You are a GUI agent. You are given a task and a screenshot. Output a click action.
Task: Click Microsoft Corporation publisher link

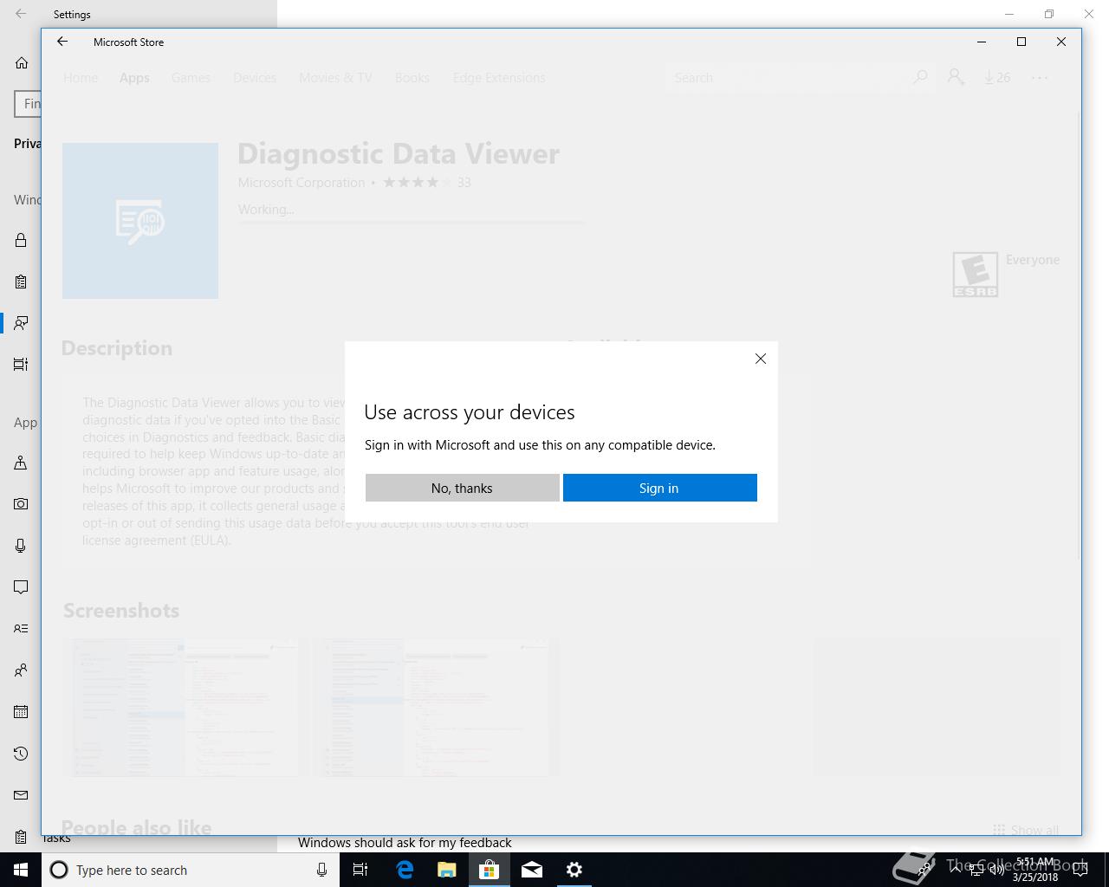click(x=302, y=183)
